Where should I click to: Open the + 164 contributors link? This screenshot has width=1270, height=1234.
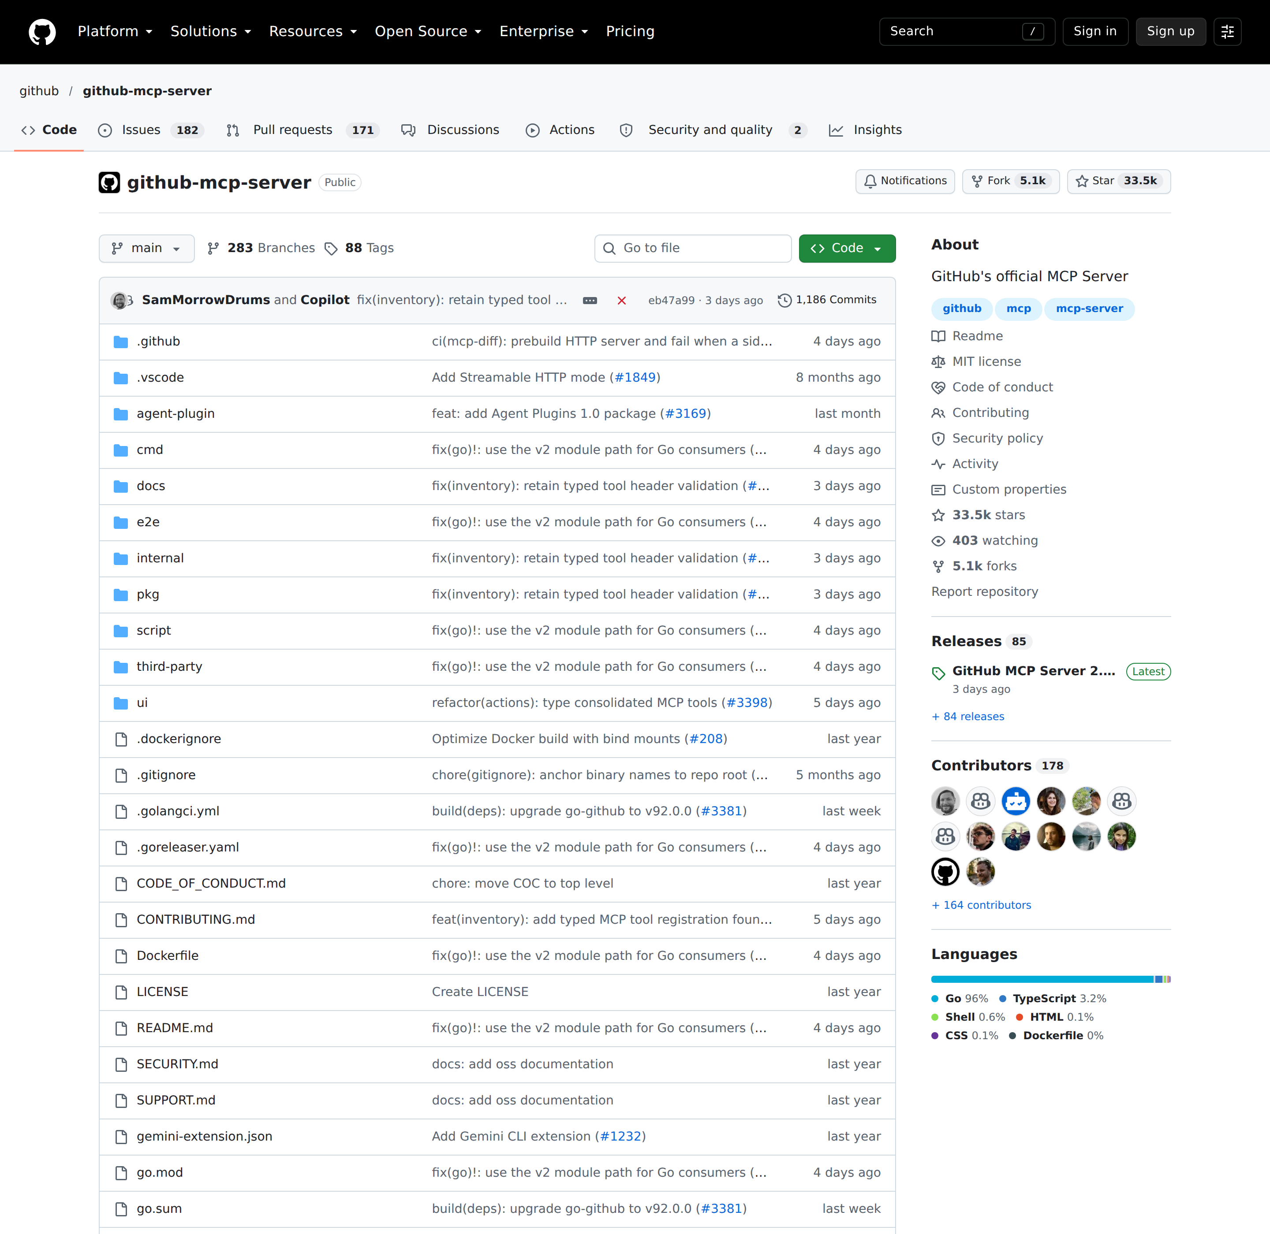[981, 905]
